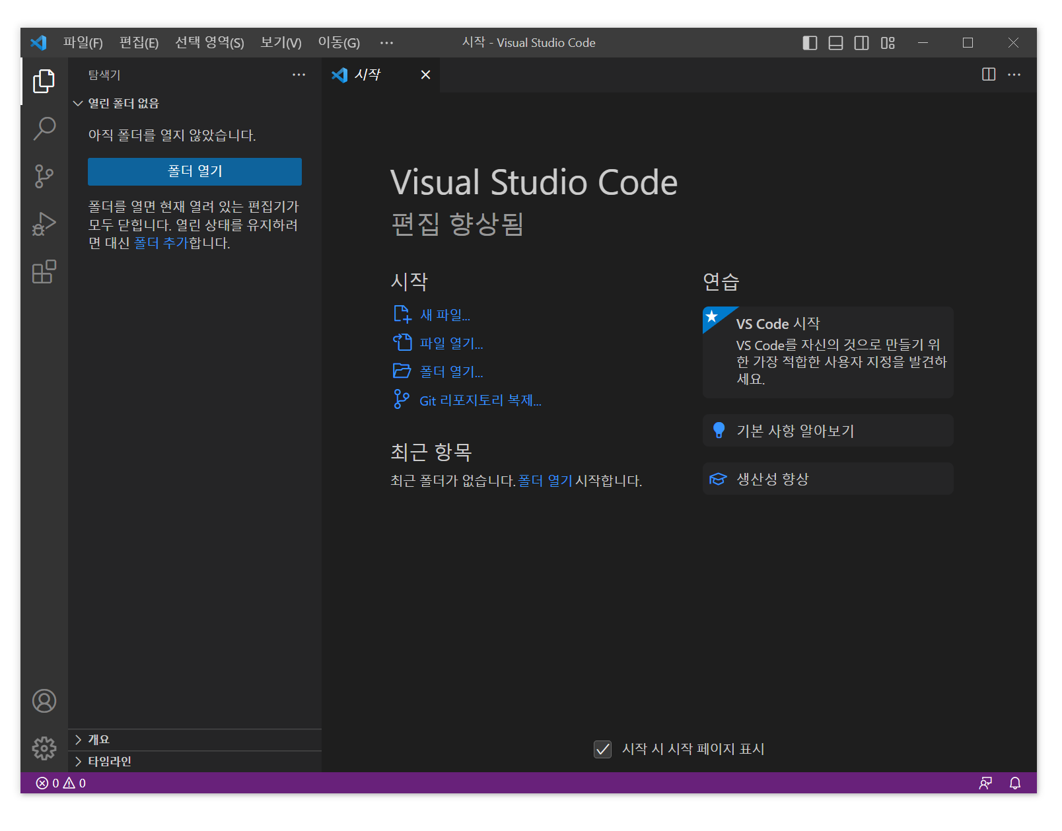Click the blue 폴더 열기 button
Image resolution: width=1062 pixels, height=831 pixels.
(x=195, y=171)
